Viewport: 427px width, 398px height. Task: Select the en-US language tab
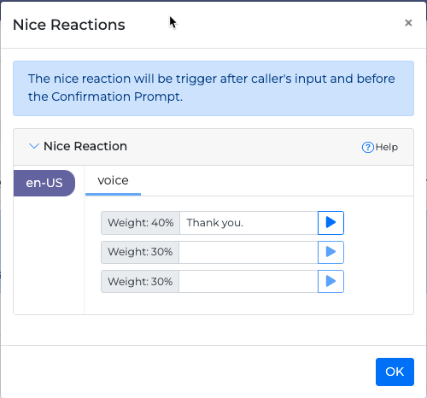(x=44, y=183)
